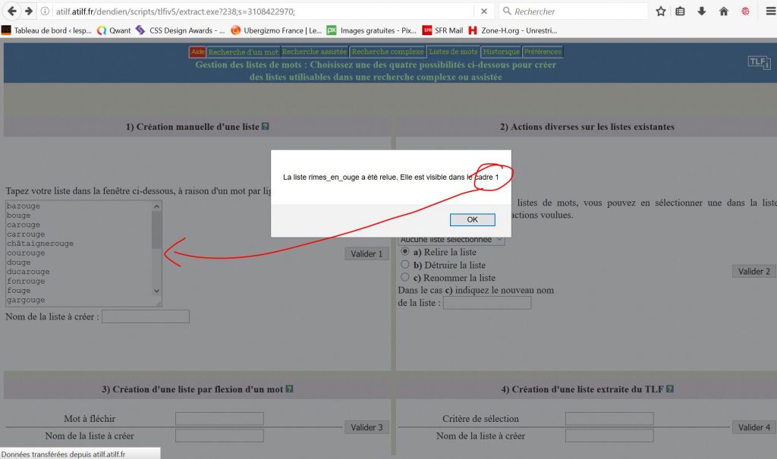Switch to the Historique tab

point(501,52)
